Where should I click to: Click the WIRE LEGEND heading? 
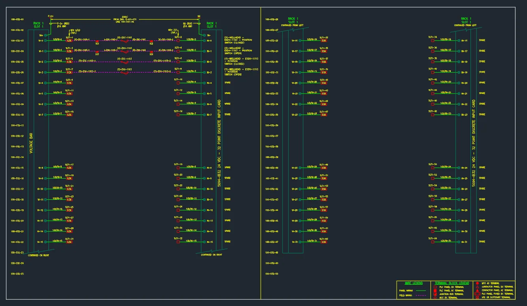(x=414, y=283)
